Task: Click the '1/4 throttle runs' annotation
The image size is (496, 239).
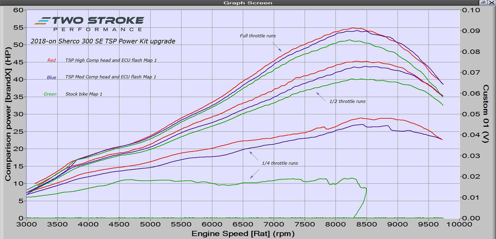Action: pyautogui.click(x=280, y=163)
